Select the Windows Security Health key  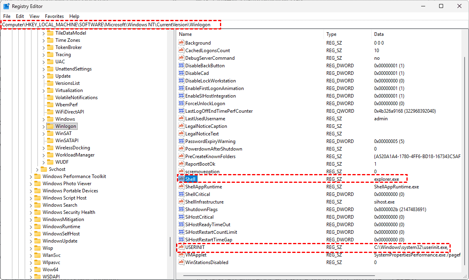(69, 212)
